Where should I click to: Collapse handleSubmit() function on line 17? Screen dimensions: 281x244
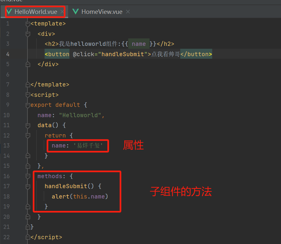[x=28, y=186]
